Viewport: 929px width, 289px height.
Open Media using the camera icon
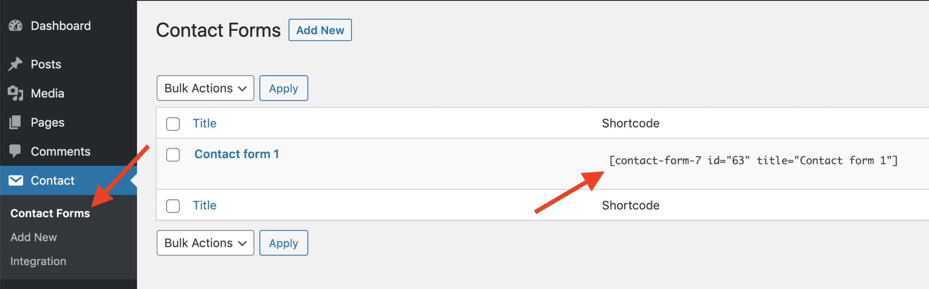coord(15,93)
